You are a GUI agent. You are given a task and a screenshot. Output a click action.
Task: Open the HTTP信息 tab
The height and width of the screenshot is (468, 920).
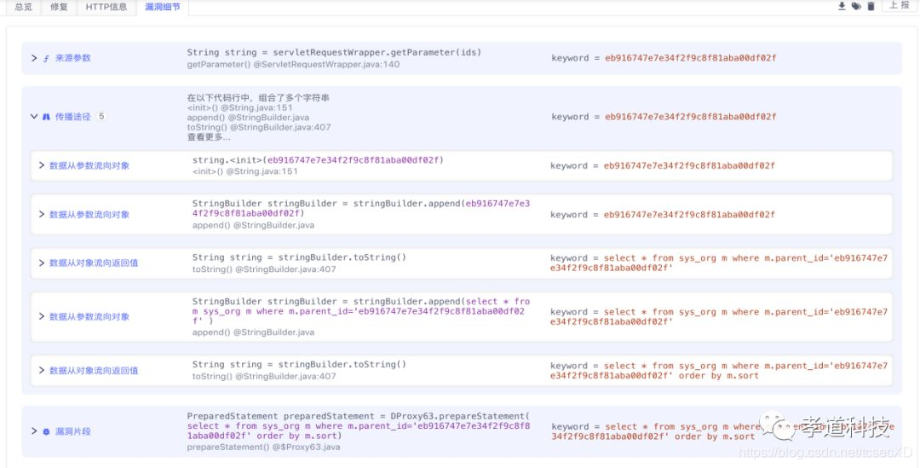[x=106, y=7]
